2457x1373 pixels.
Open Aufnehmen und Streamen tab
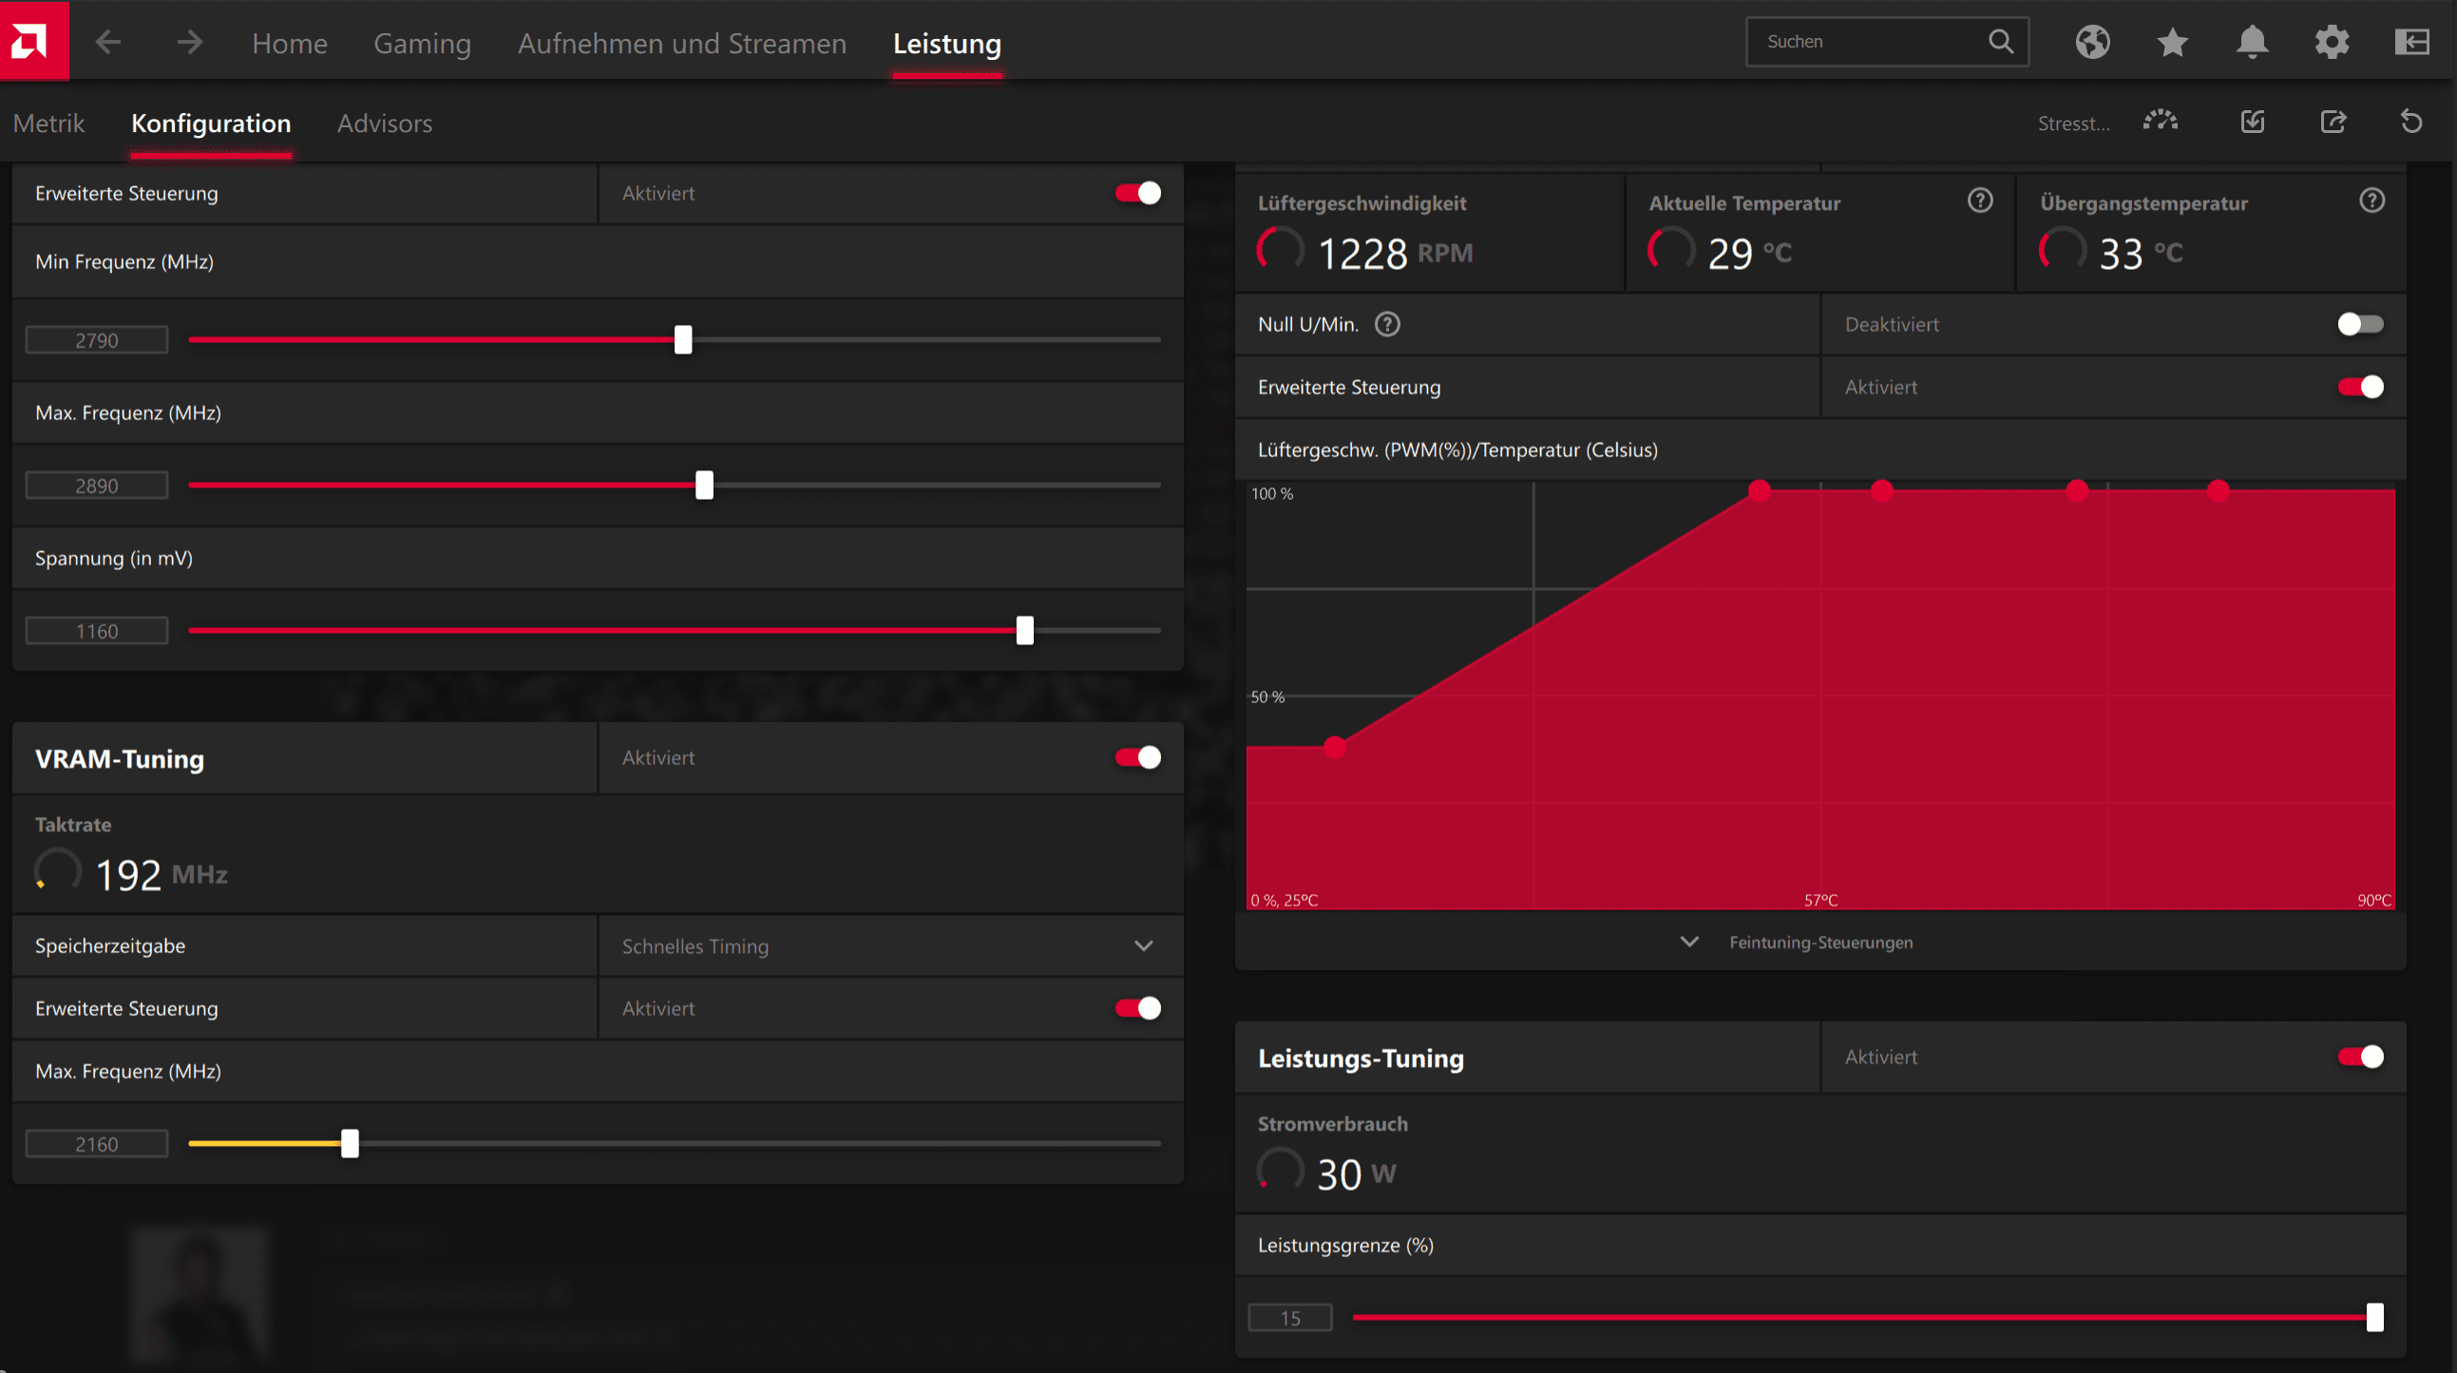coord(682,43)
